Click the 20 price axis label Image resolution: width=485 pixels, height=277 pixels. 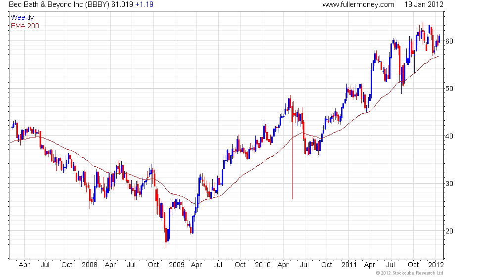[449, 231]
